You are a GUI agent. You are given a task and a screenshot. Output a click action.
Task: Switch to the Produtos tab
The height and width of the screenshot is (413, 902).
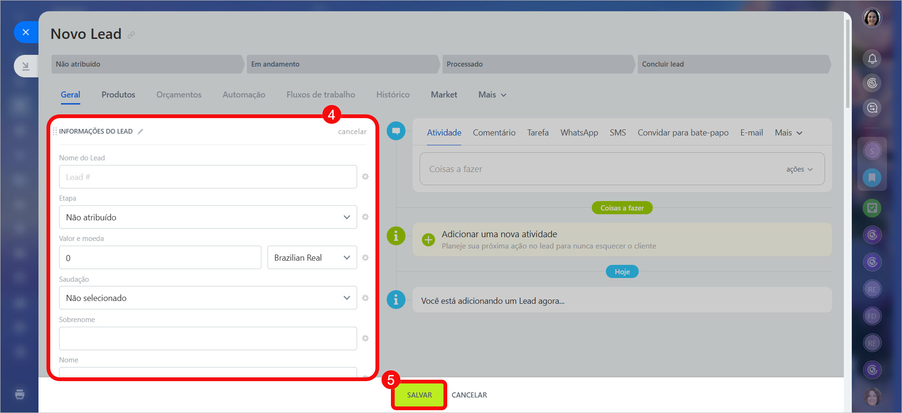click(118, 95)
